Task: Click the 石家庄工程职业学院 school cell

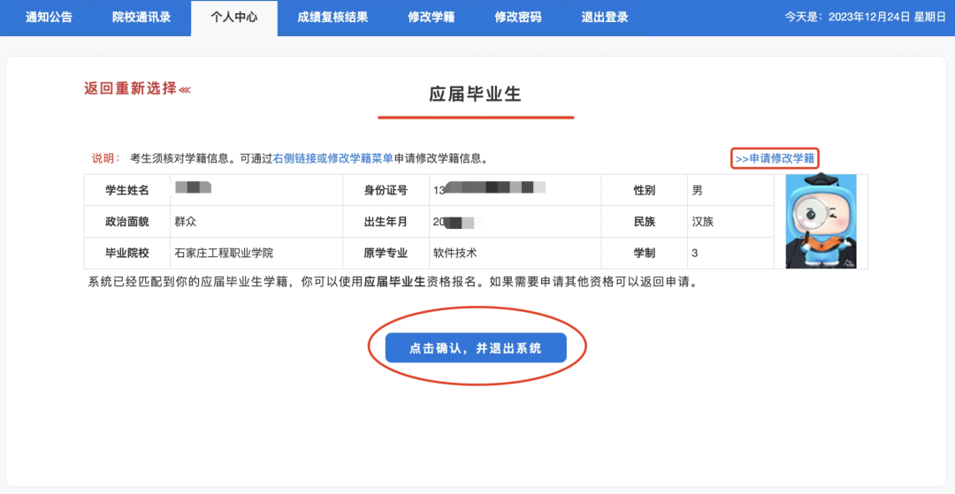Action: click(225, 253)
